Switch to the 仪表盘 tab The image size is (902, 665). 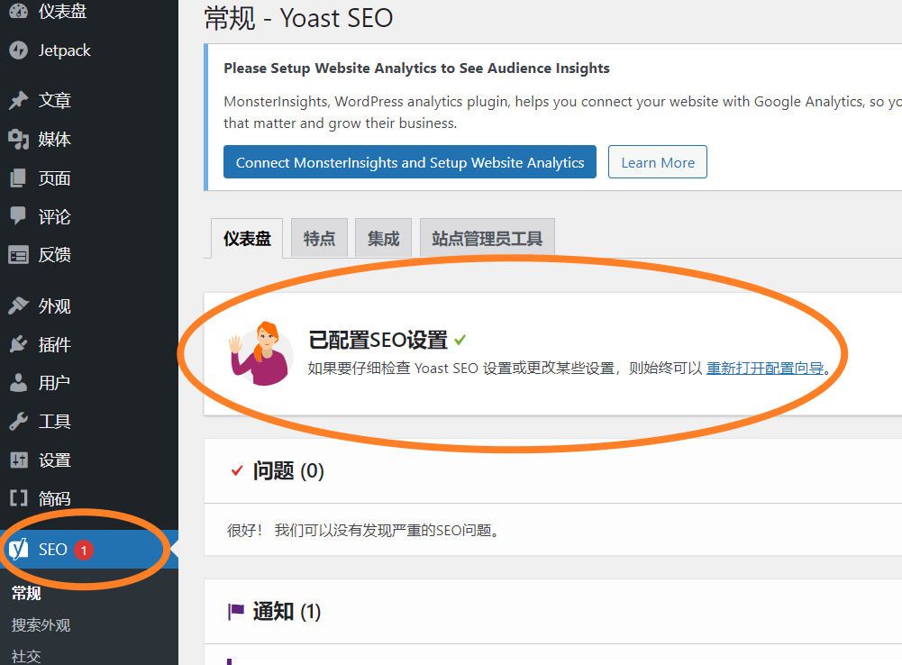tap(247, 238)
